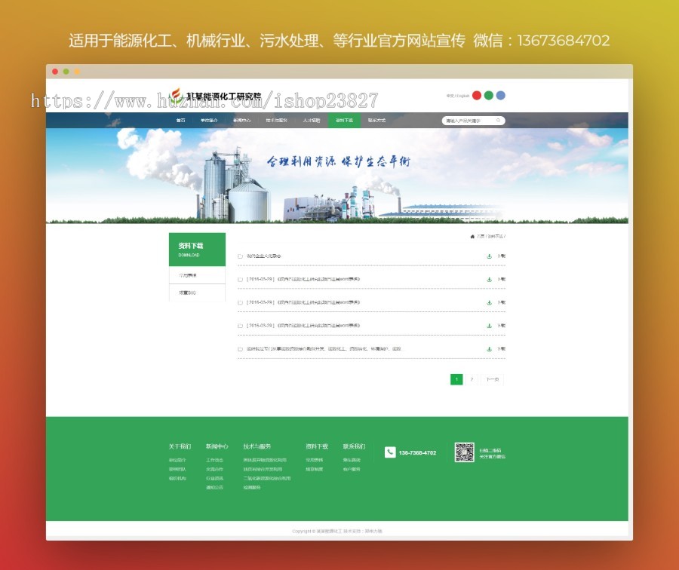The image size is (679, 570).
Task: Click the blue colored dot near the language switcher
Action: [x=500, y=95]
